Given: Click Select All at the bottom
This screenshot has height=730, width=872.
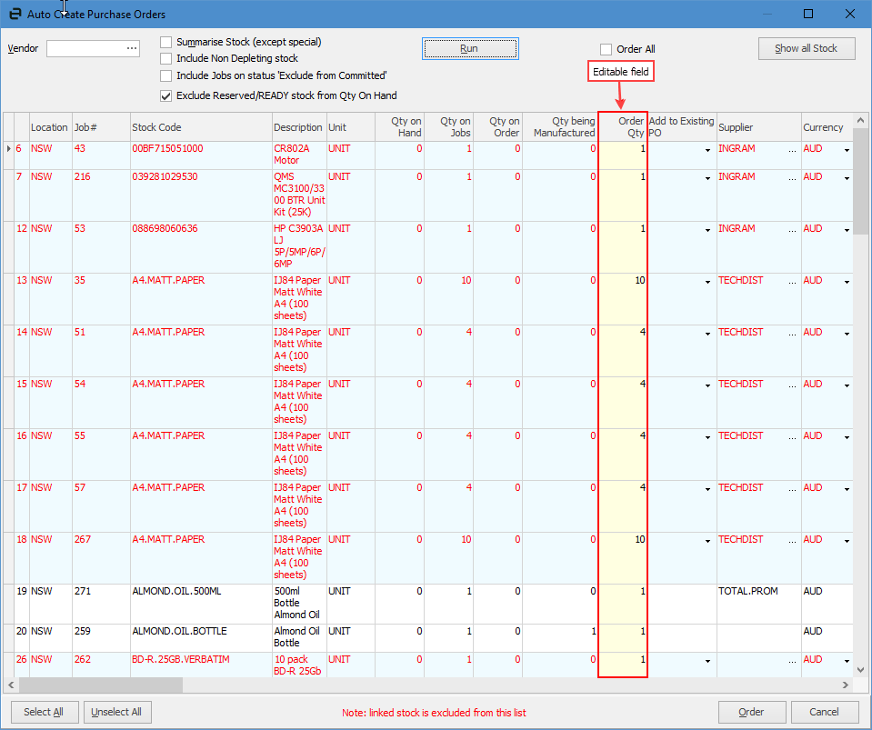Looking at the screenshot, I should (44, 712).
